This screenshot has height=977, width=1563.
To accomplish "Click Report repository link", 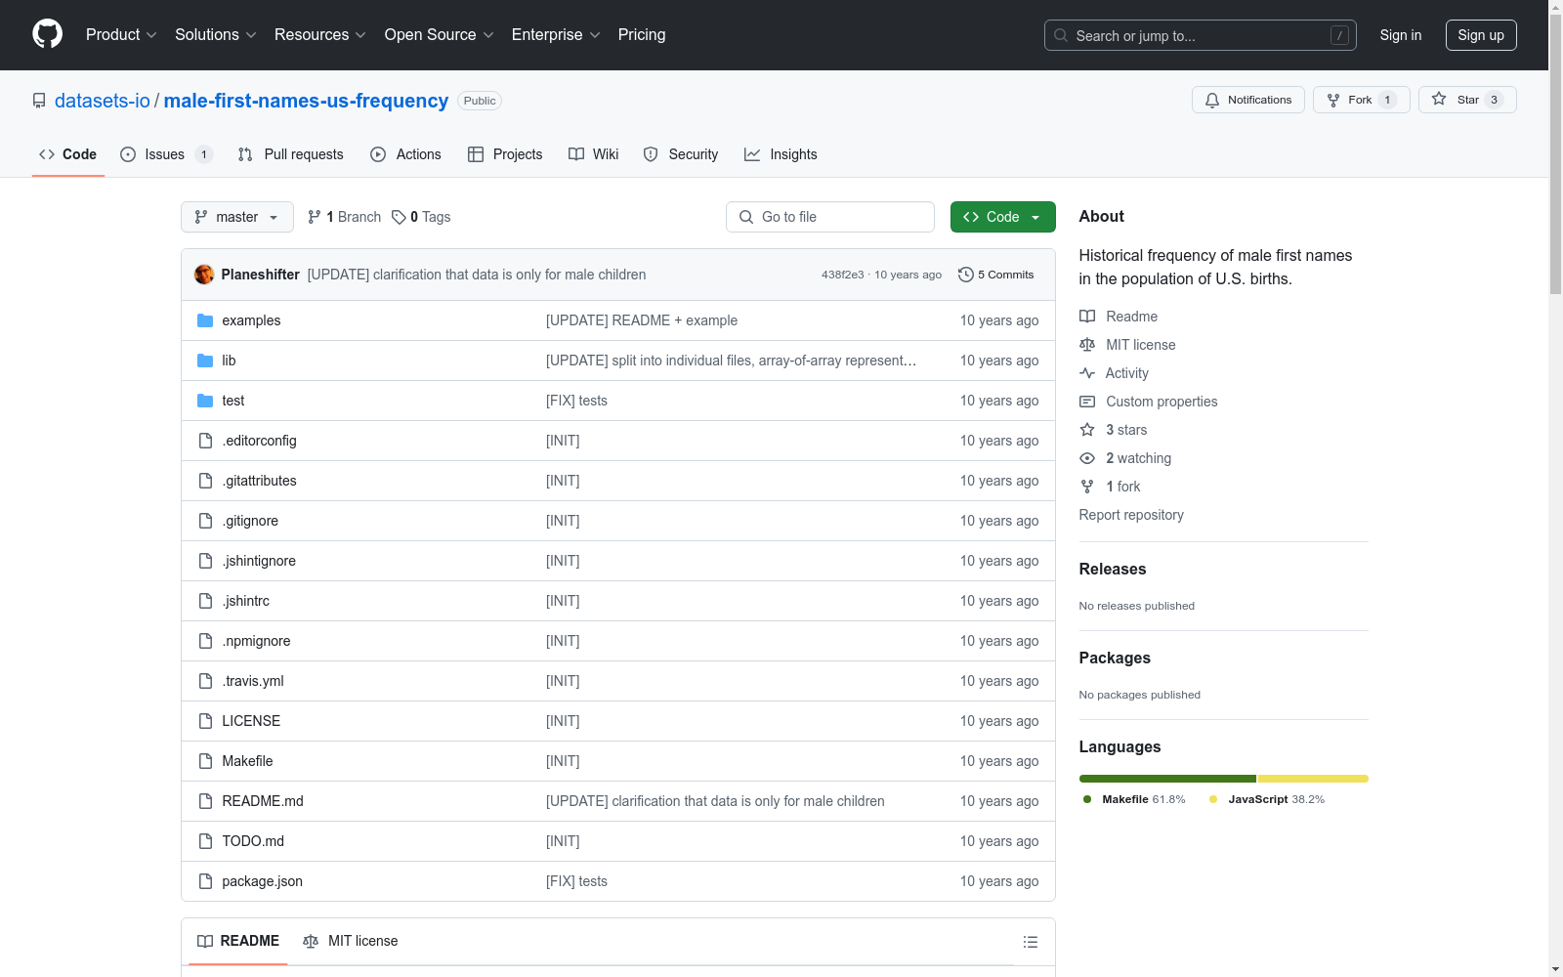I will click(x=1131, y=515).
